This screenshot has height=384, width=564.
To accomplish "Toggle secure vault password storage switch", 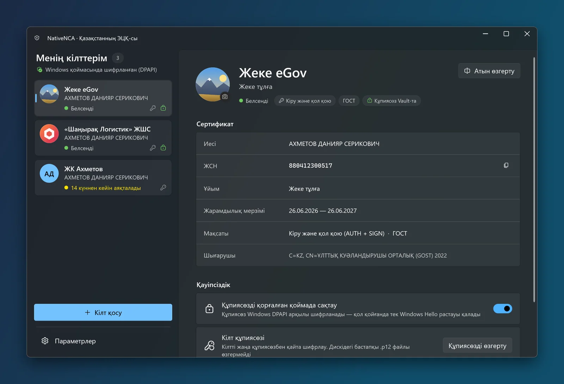I will click(502, 309).
